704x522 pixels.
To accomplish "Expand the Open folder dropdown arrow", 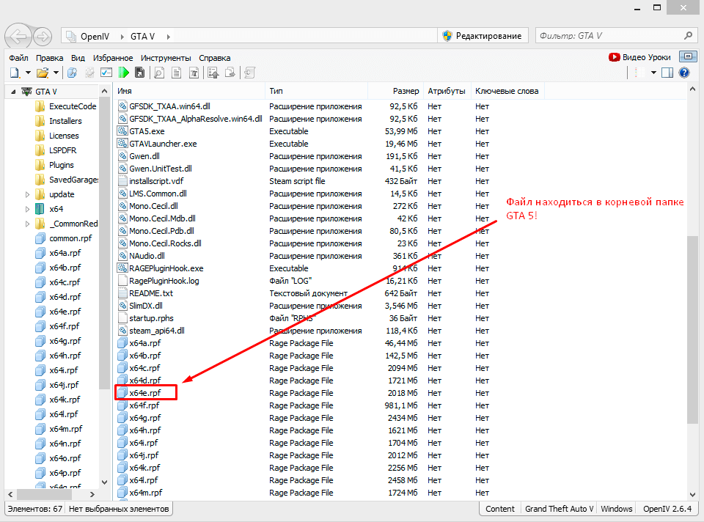I will point(56,73).
